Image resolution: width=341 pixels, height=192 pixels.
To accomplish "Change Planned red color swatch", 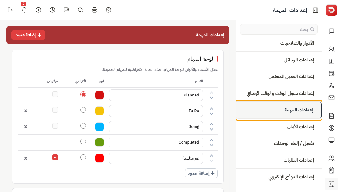I will [x=100, y=95].
